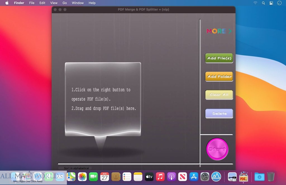Open Contacts from the Dock
The width and height of the screenshot is (286, 185).
coord(116,177)
